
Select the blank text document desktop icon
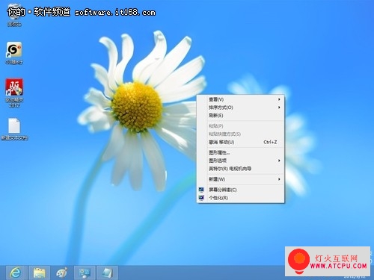click(x=14, y=129)
